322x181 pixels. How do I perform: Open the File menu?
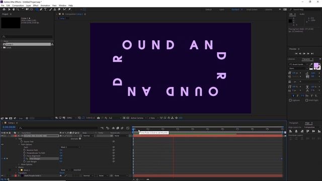[3, 6]
